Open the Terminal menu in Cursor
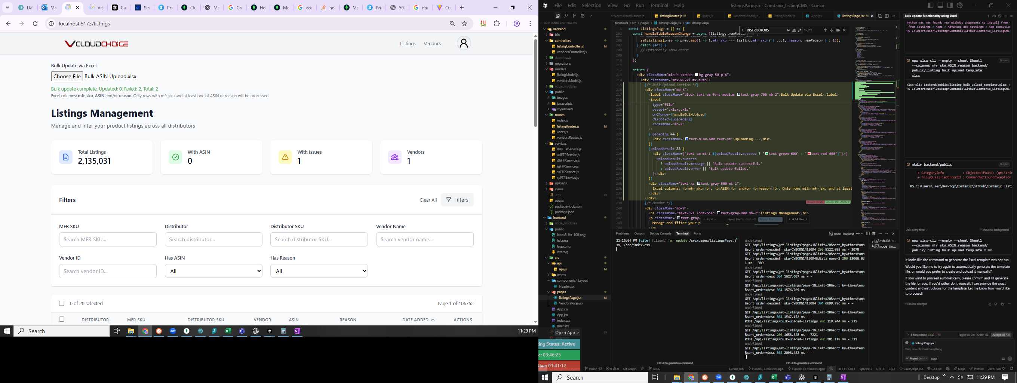Screen dimensions: 1017x383 pyautogui.click(x=659, y=5)
